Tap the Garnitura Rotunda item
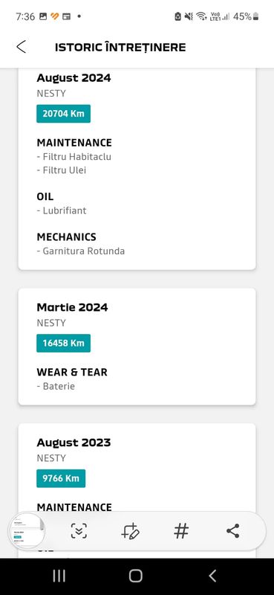Viewport: 274px width, 595px height. pyautogui.click(x=81, y=251)
